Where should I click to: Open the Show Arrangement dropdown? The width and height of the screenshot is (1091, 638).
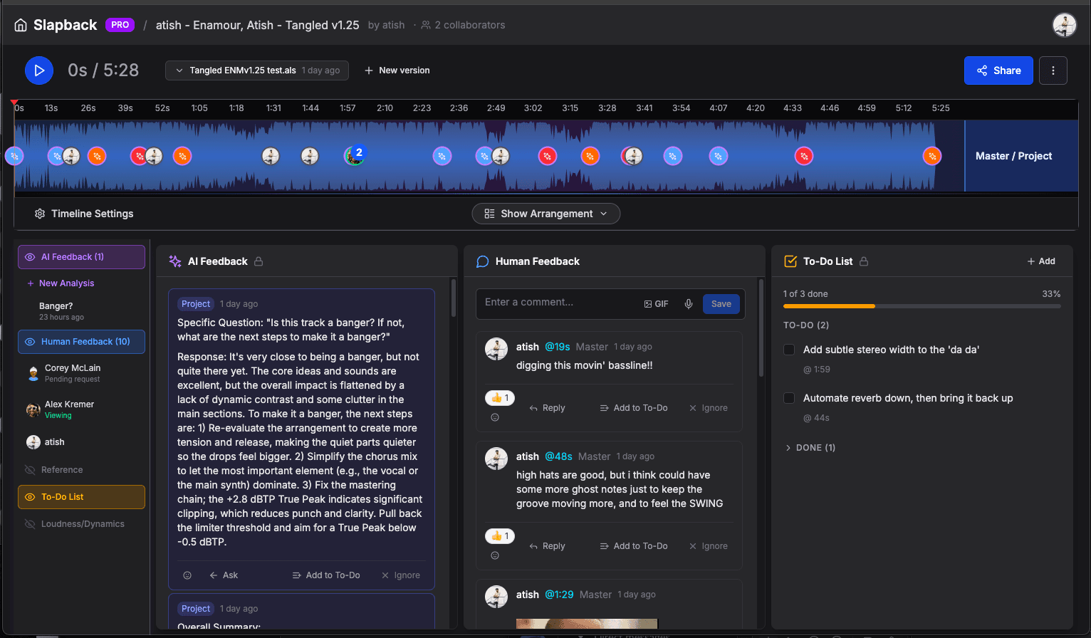point(545,213)
